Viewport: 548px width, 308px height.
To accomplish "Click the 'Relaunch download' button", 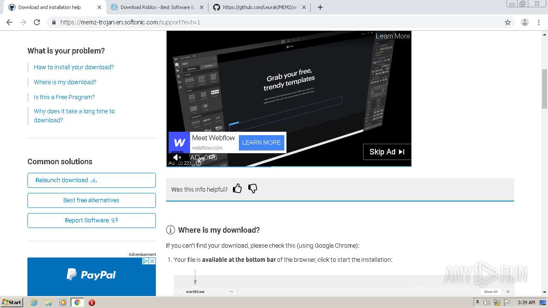I will (92, 180).
